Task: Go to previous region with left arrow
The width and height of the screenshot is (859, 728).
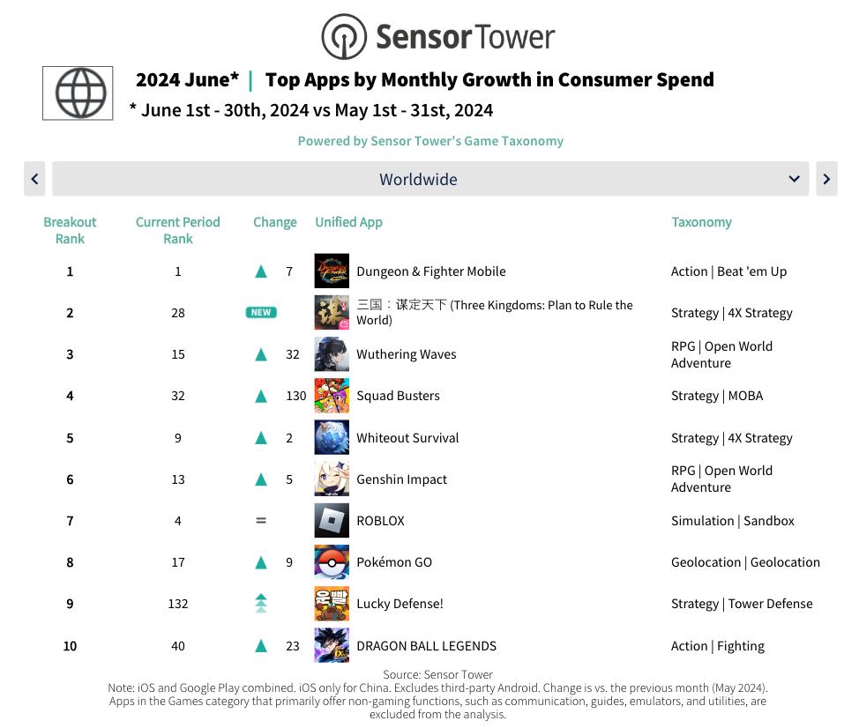Action: (34, 179)
